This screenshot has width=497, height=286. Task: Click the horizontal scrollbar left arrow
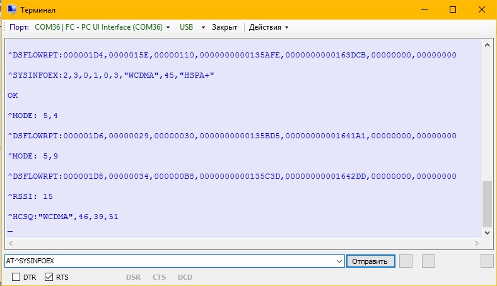point(11,244)
